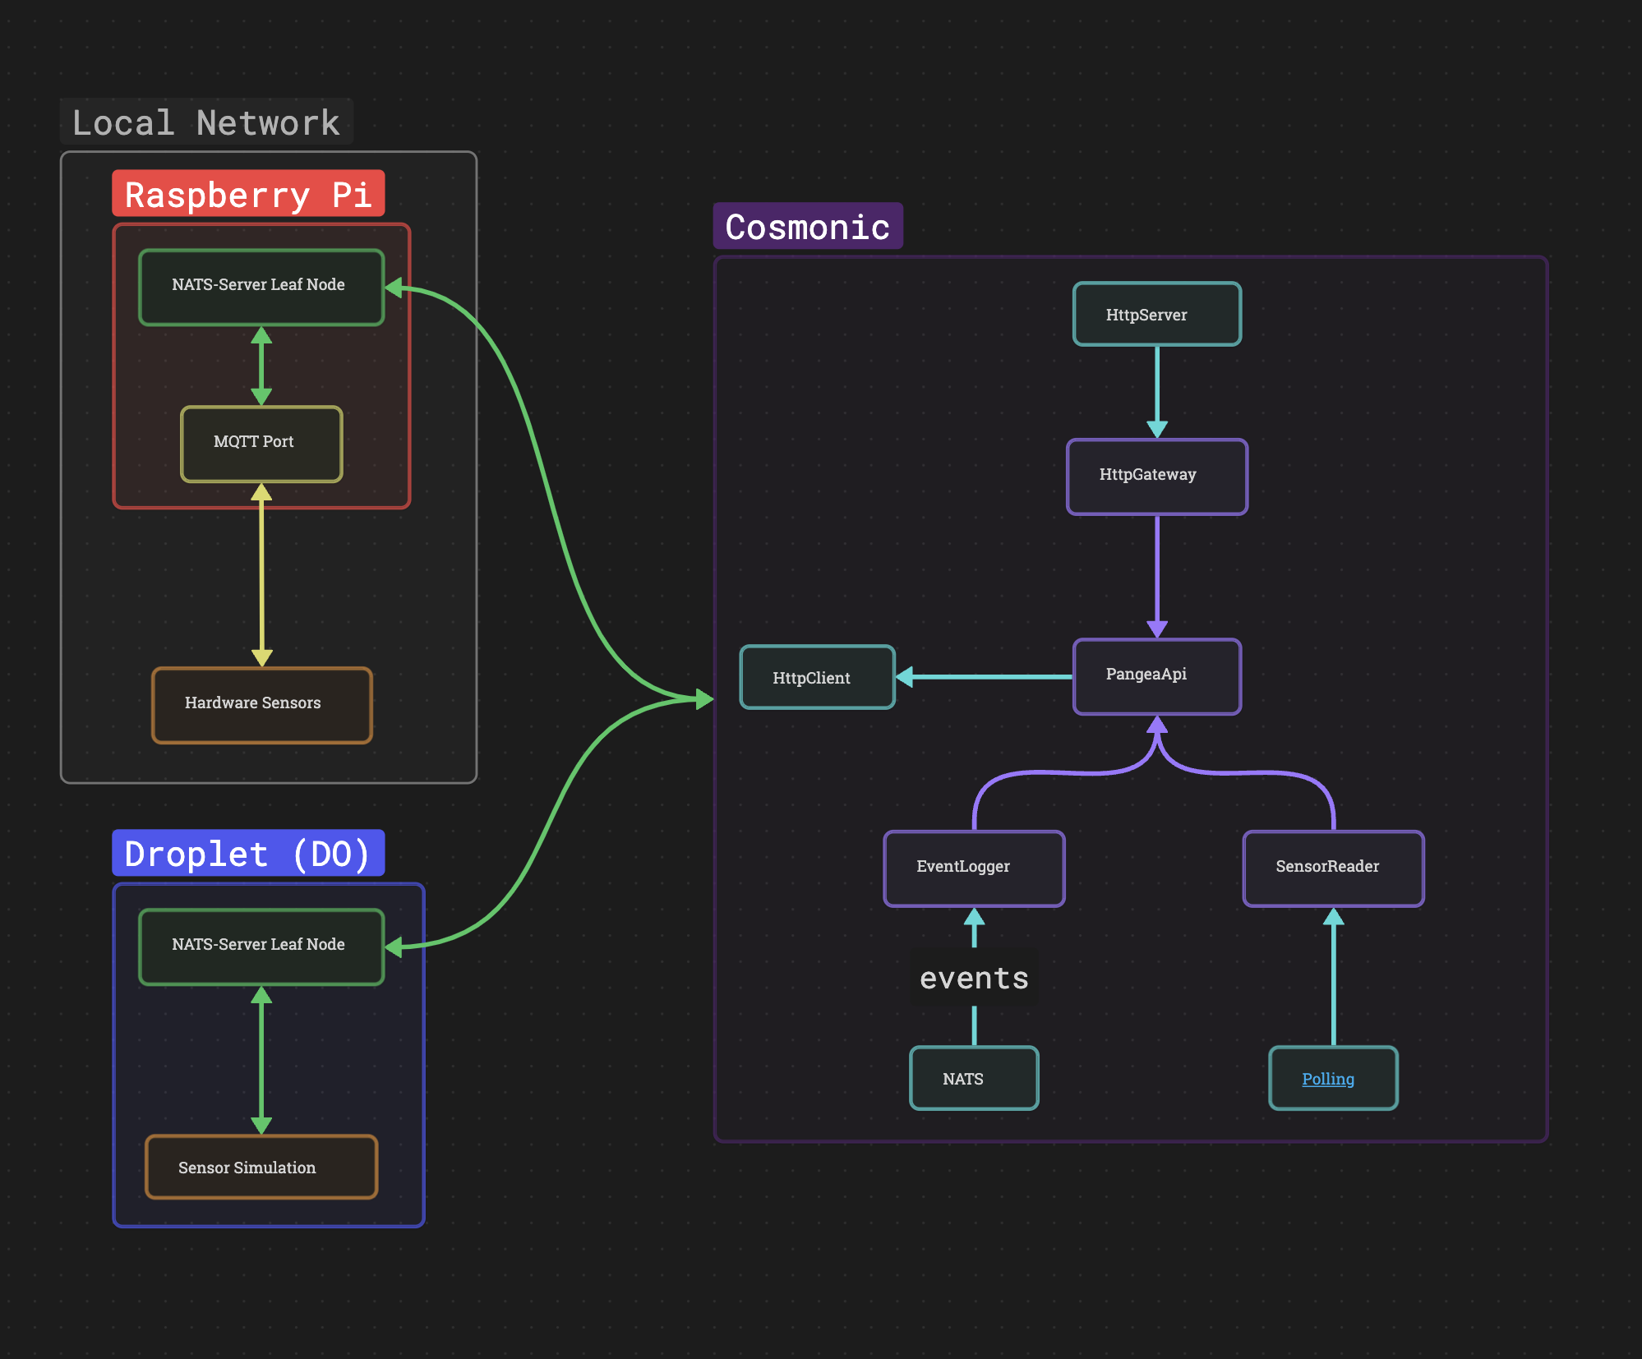This screenshot has height=1359, width=1642.
Task: Select the Raspberry Pi group label
Action: (247, 194)
